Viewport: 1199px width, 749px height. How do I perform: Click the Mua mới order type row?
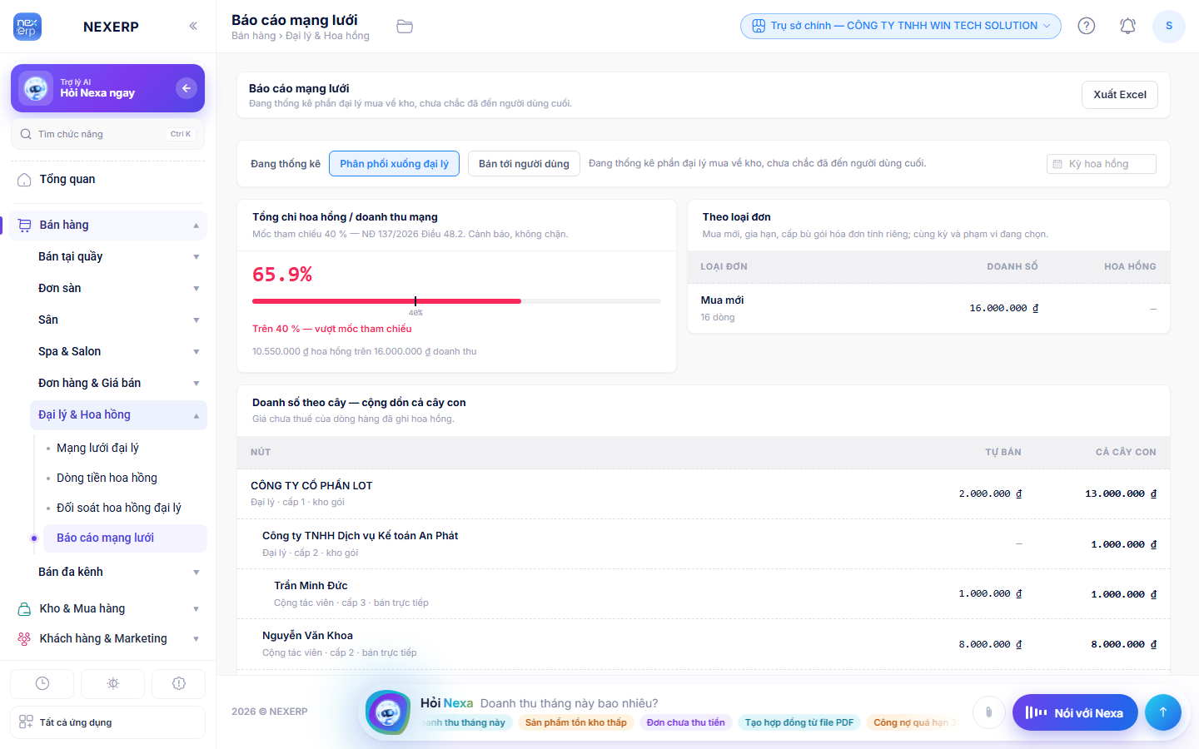(928, 309)
